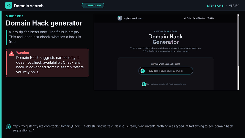Click the 'Domain search' header title
Image resolution: width=245 pixels, height=138 pixels.
pyautogui.click(x=29, y=6)
